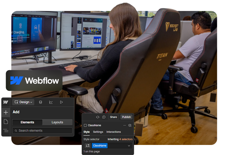Image resolution: width=228 pixels, height=155 pixels.
Task: Click the preview play icon
Action: [61, 102]
